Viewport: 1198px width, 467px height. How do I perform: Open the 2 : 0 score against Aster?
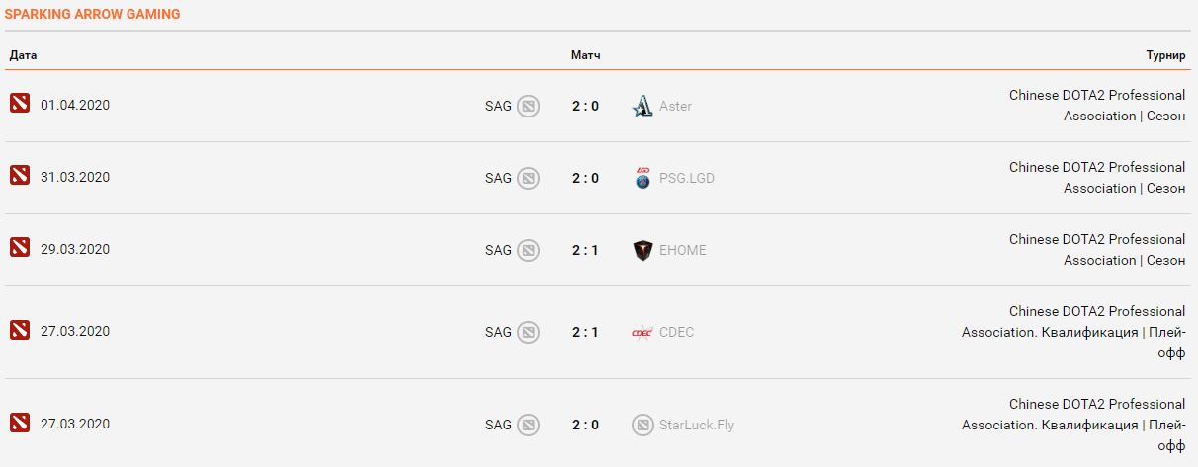click(585, 106)
